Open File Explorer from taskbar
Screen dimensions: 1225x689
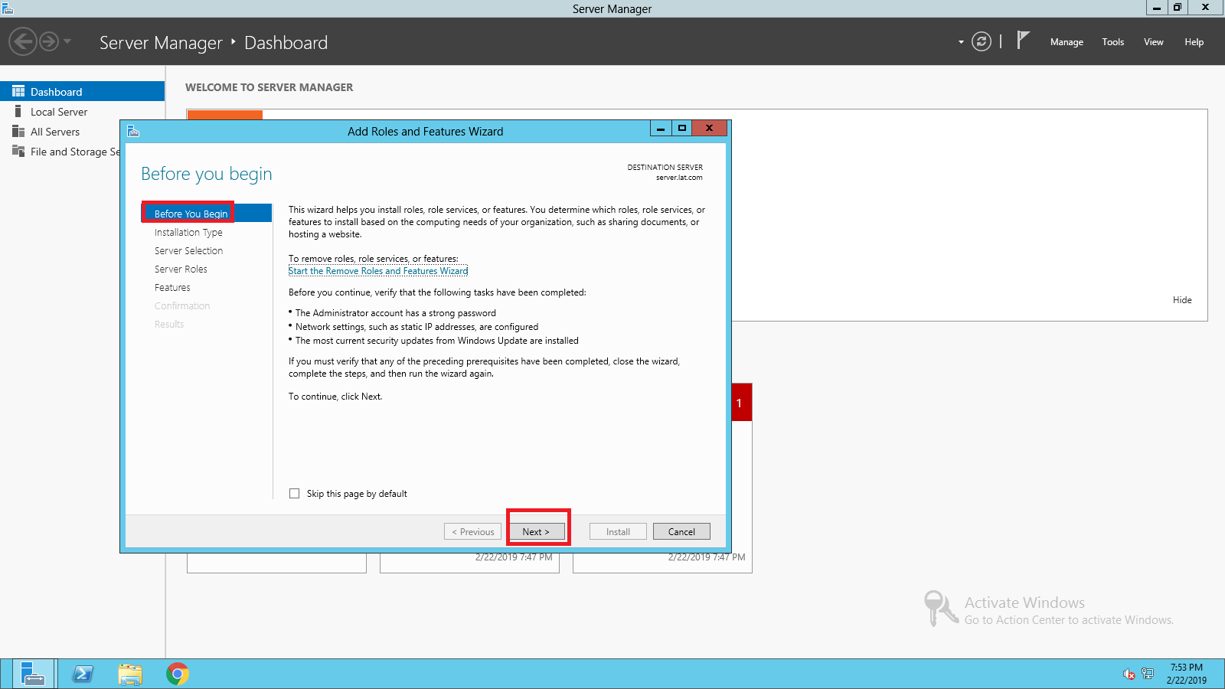point(130,674)
